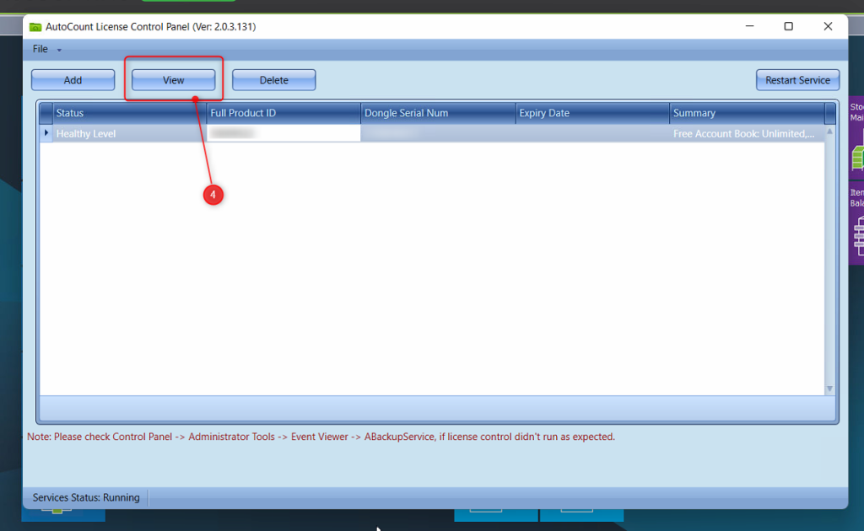
Task: Maximize the License Control Panel window
Action: click(788, 27)
